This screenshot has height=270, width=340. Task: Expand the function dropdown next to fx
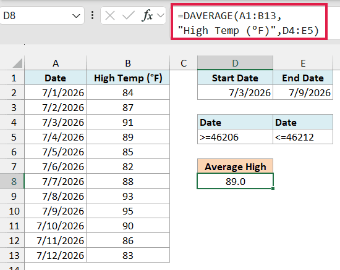point(161,15)
